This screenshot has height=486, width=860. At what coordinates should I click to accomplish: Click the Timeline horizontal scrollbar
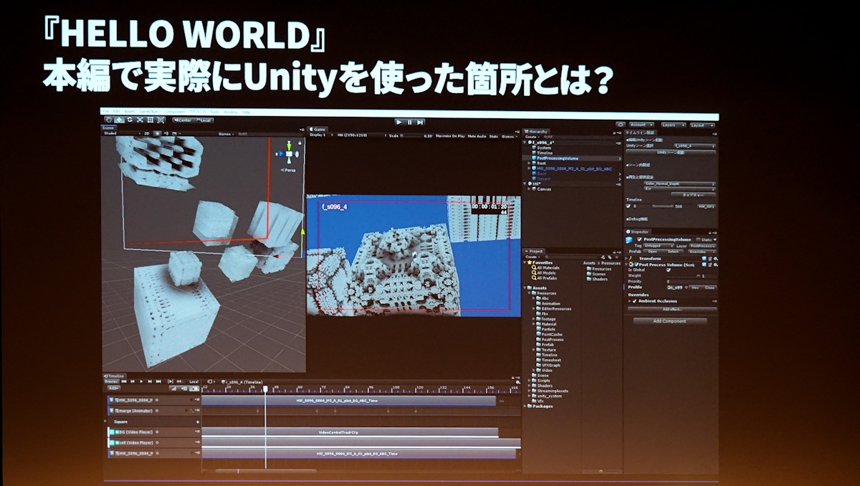point(267,471)
